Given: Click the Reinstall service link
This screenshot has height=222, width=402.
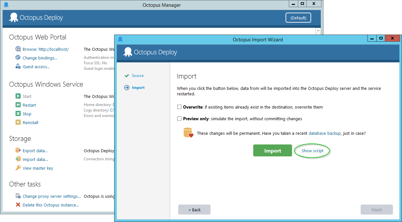Looking at the screenshot, I should 30,122.
